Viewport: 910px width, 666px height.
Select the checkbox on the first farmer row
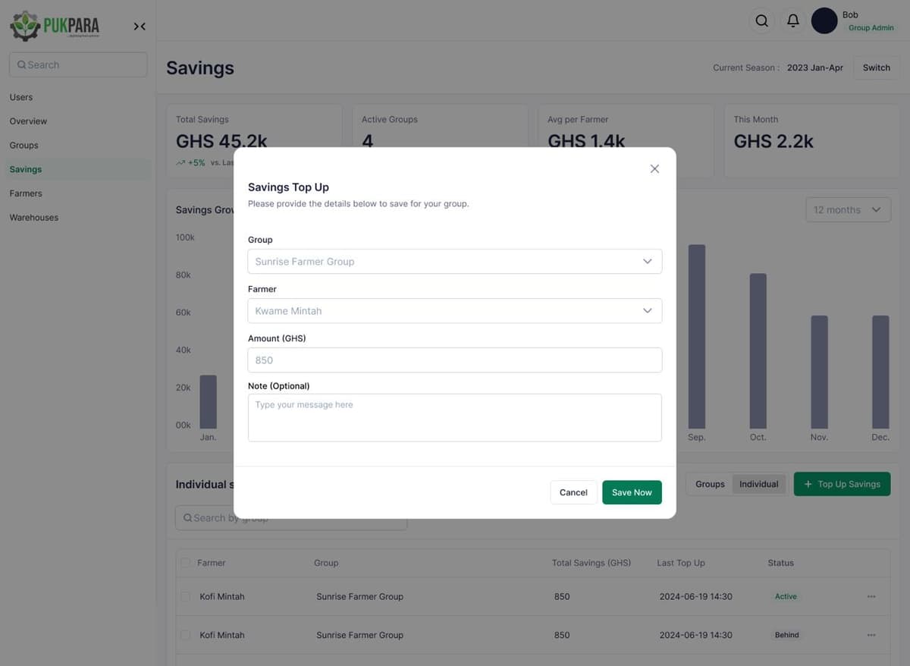(185, 596)
